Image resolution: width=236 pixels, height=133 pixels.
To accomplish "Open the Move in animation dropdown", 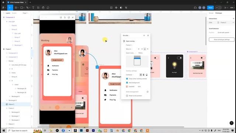I will (129, 49).
